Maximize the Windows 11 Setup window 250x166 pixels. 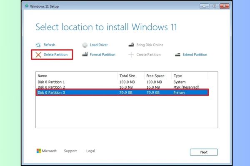pos(214,6)
